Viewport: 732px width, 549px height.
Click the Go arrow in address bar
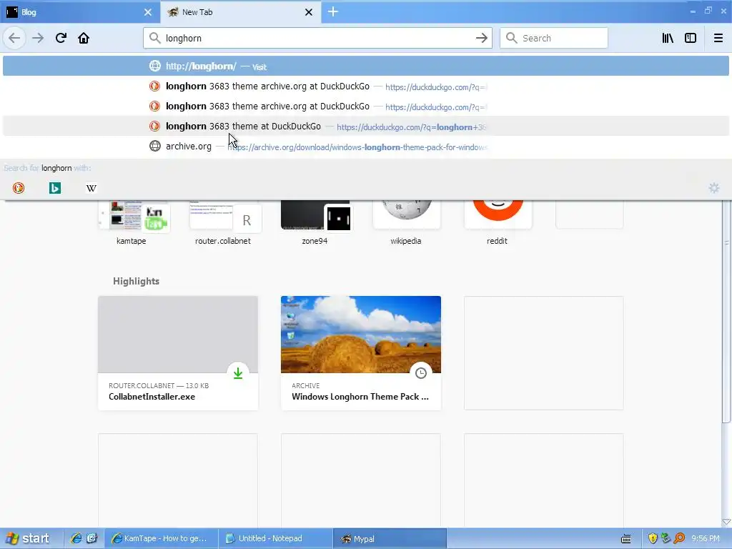coord(481,38)
